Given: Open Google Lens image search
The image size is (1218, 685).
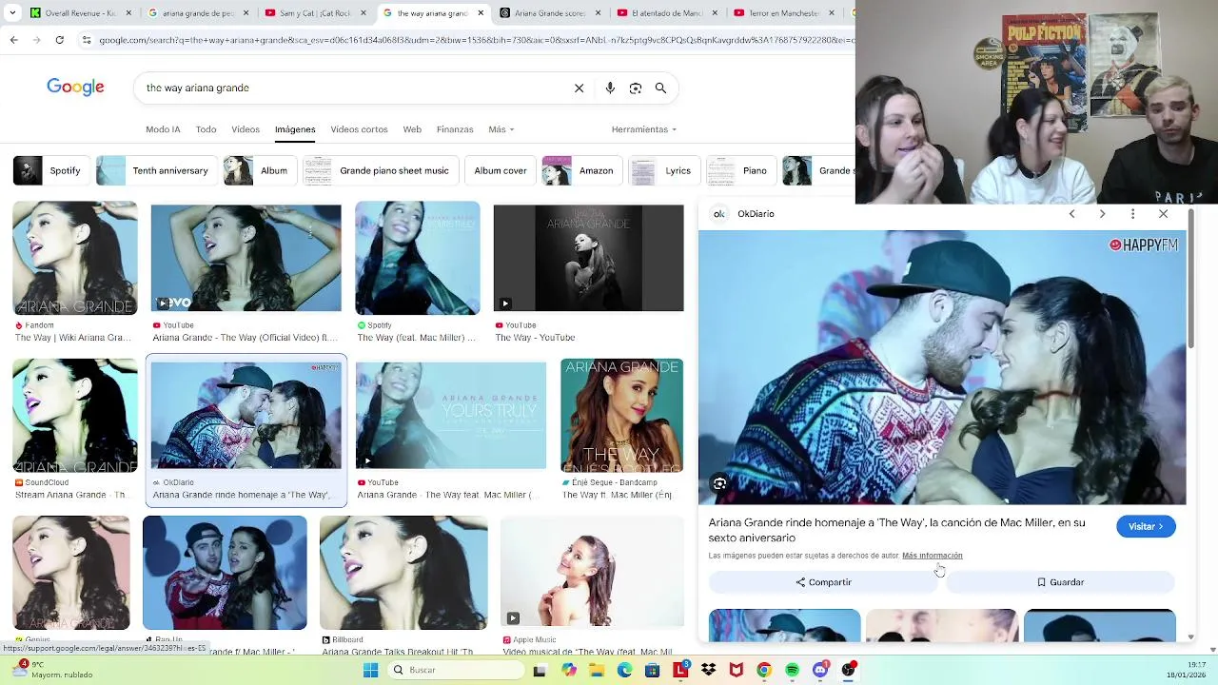Looking at the screenshot, I should [636, 88].
